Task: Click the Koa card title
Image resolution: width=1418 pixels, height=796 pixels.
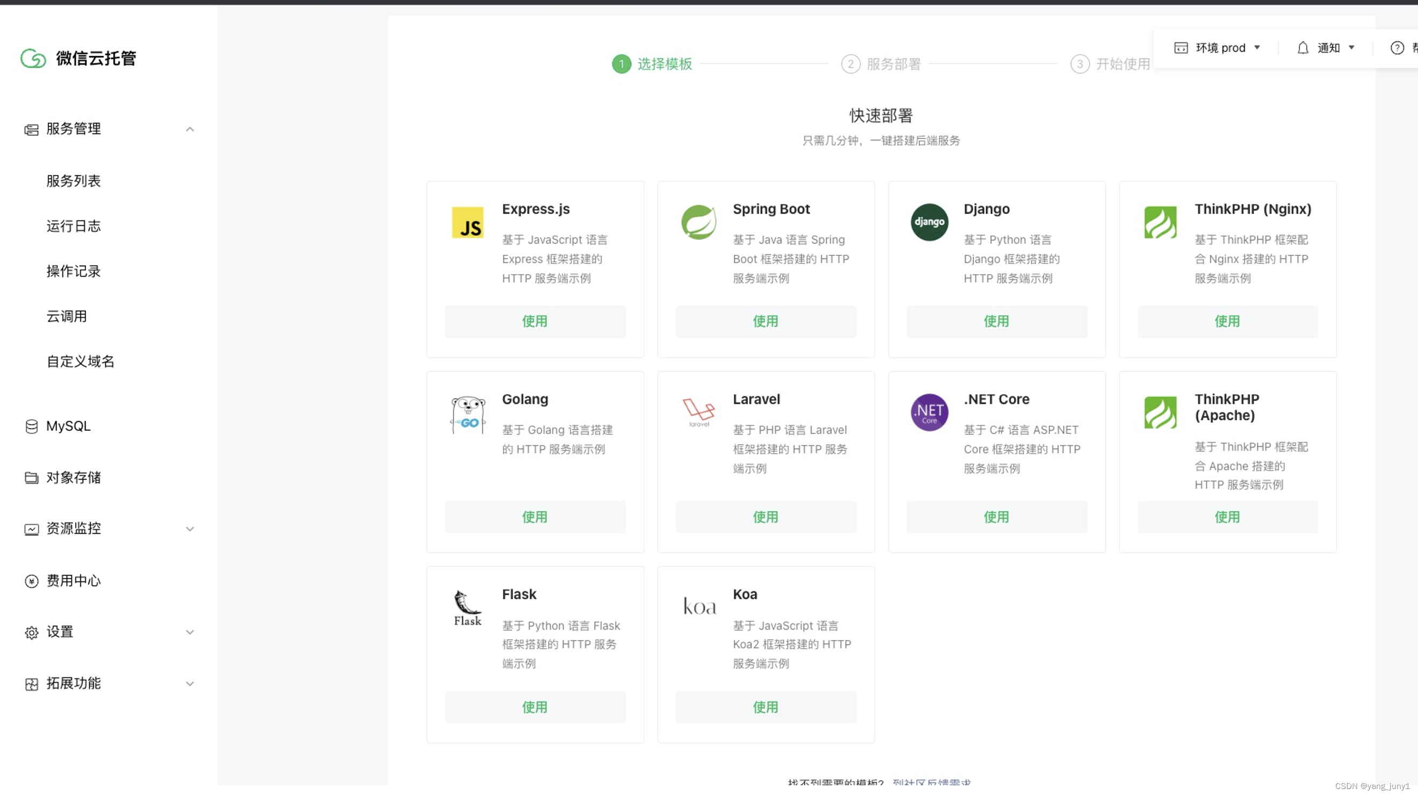Action: (745, 594)
